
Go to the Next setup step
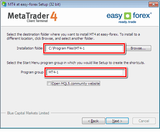(x=117, y=121)
